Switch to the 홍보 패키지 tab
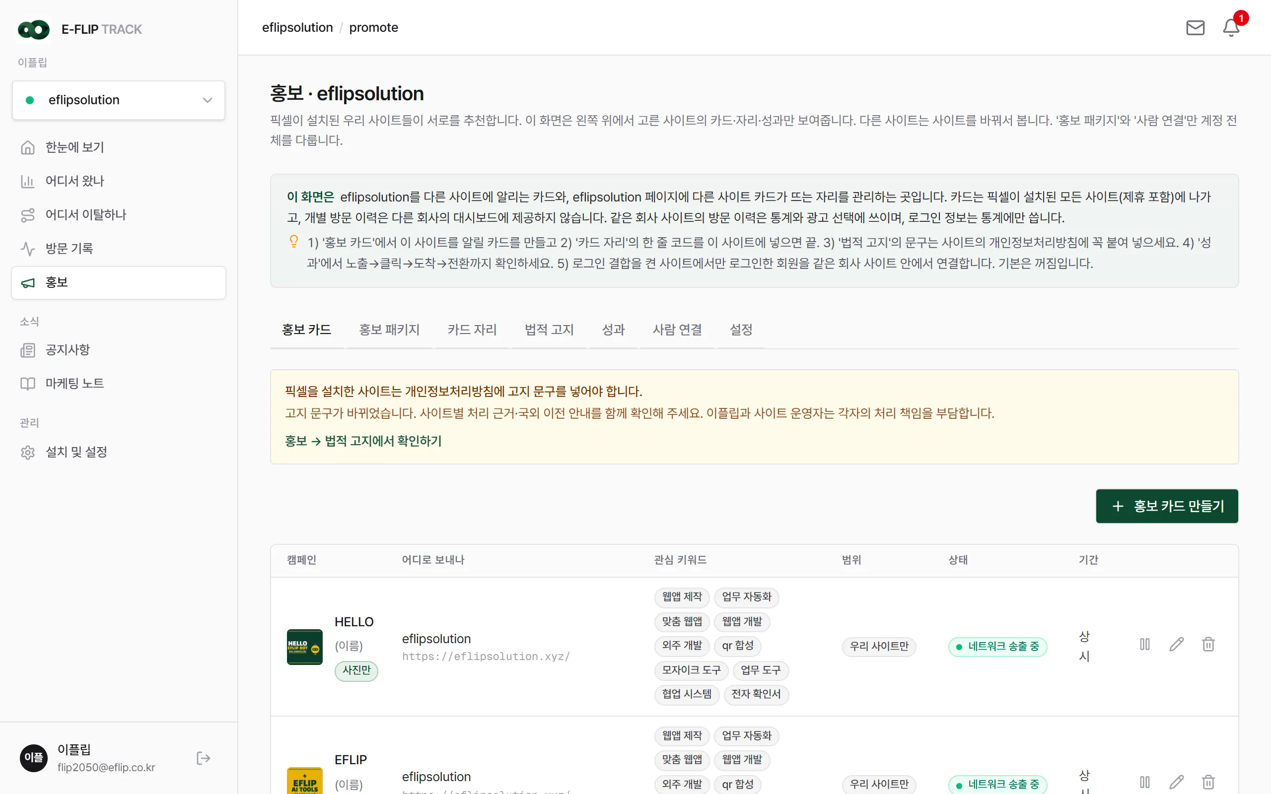This screenshot has height=794, width=1271. click(389, 330)
